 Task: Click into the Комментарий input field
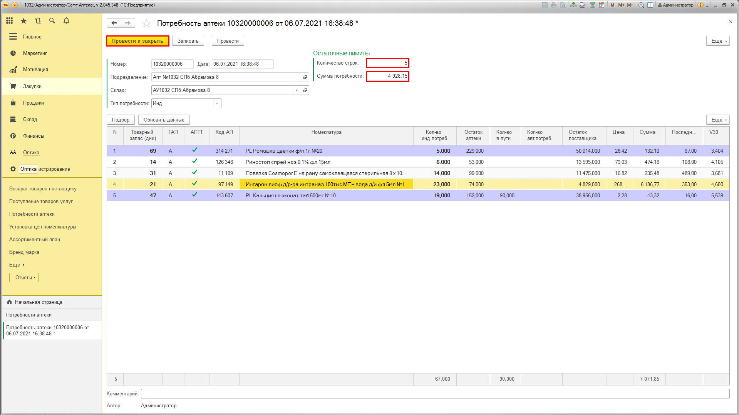(x=435, y=393)
